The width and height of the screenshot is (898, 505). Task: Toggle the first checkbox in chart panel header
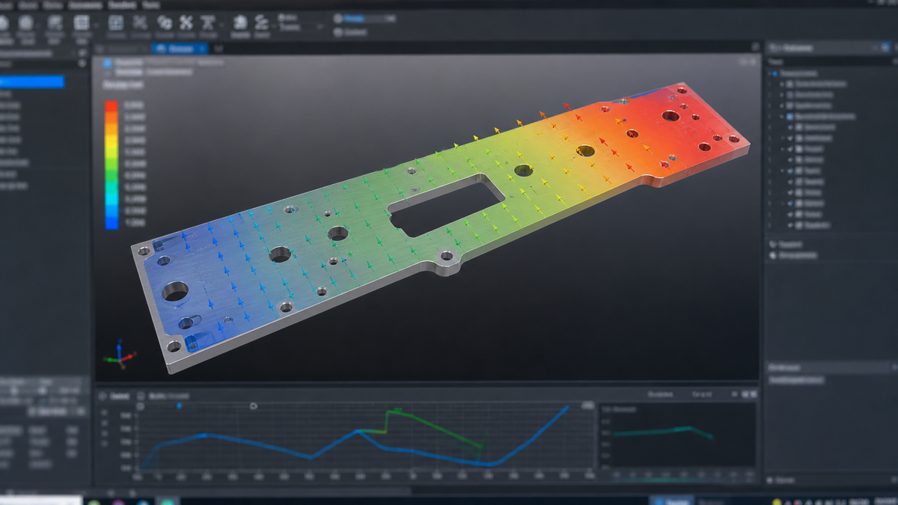(103, 396)
